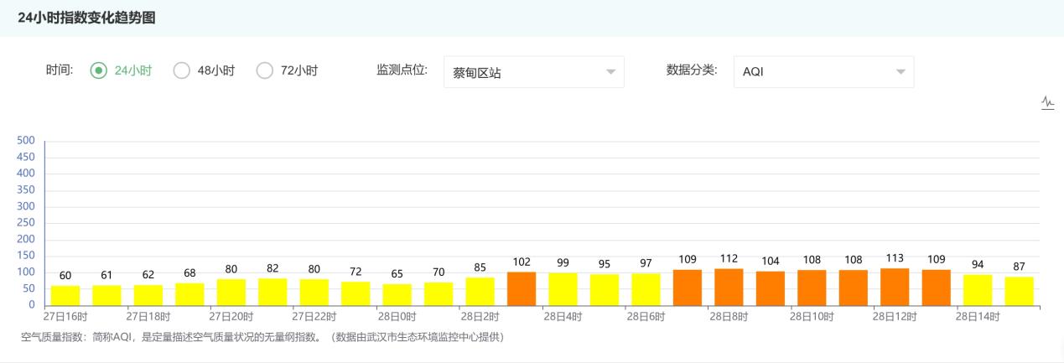The image size is (1064, 363).
Task: Click the yellow bar with value 68
Action: [x=189, y=294]
